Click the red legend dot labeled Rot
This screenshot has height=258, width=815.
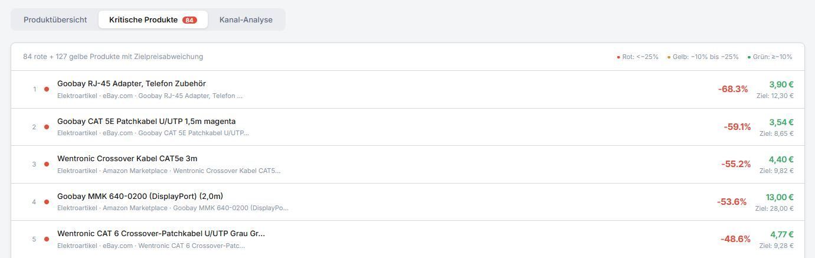618,57
